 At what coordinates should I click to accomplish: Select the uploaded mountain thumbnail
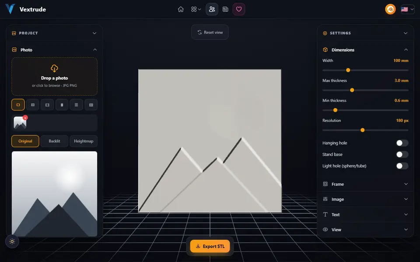[20, 123]
